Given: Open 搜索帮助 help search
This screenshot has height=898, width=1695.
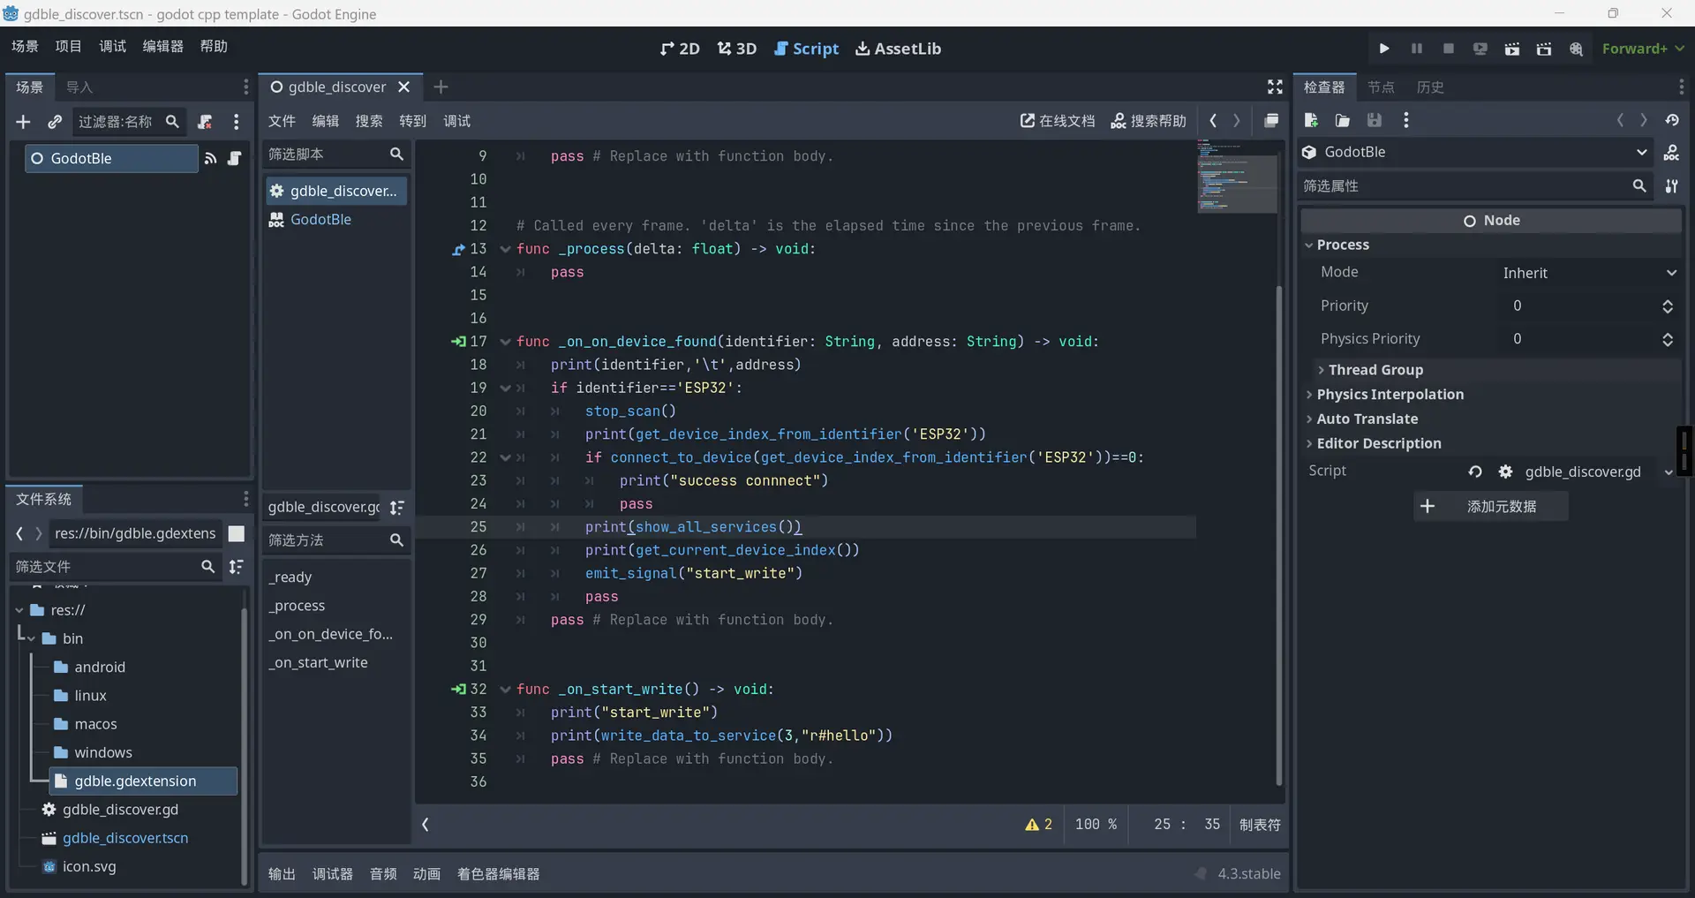Looking at the screenshot, I should pos(1149,121).
